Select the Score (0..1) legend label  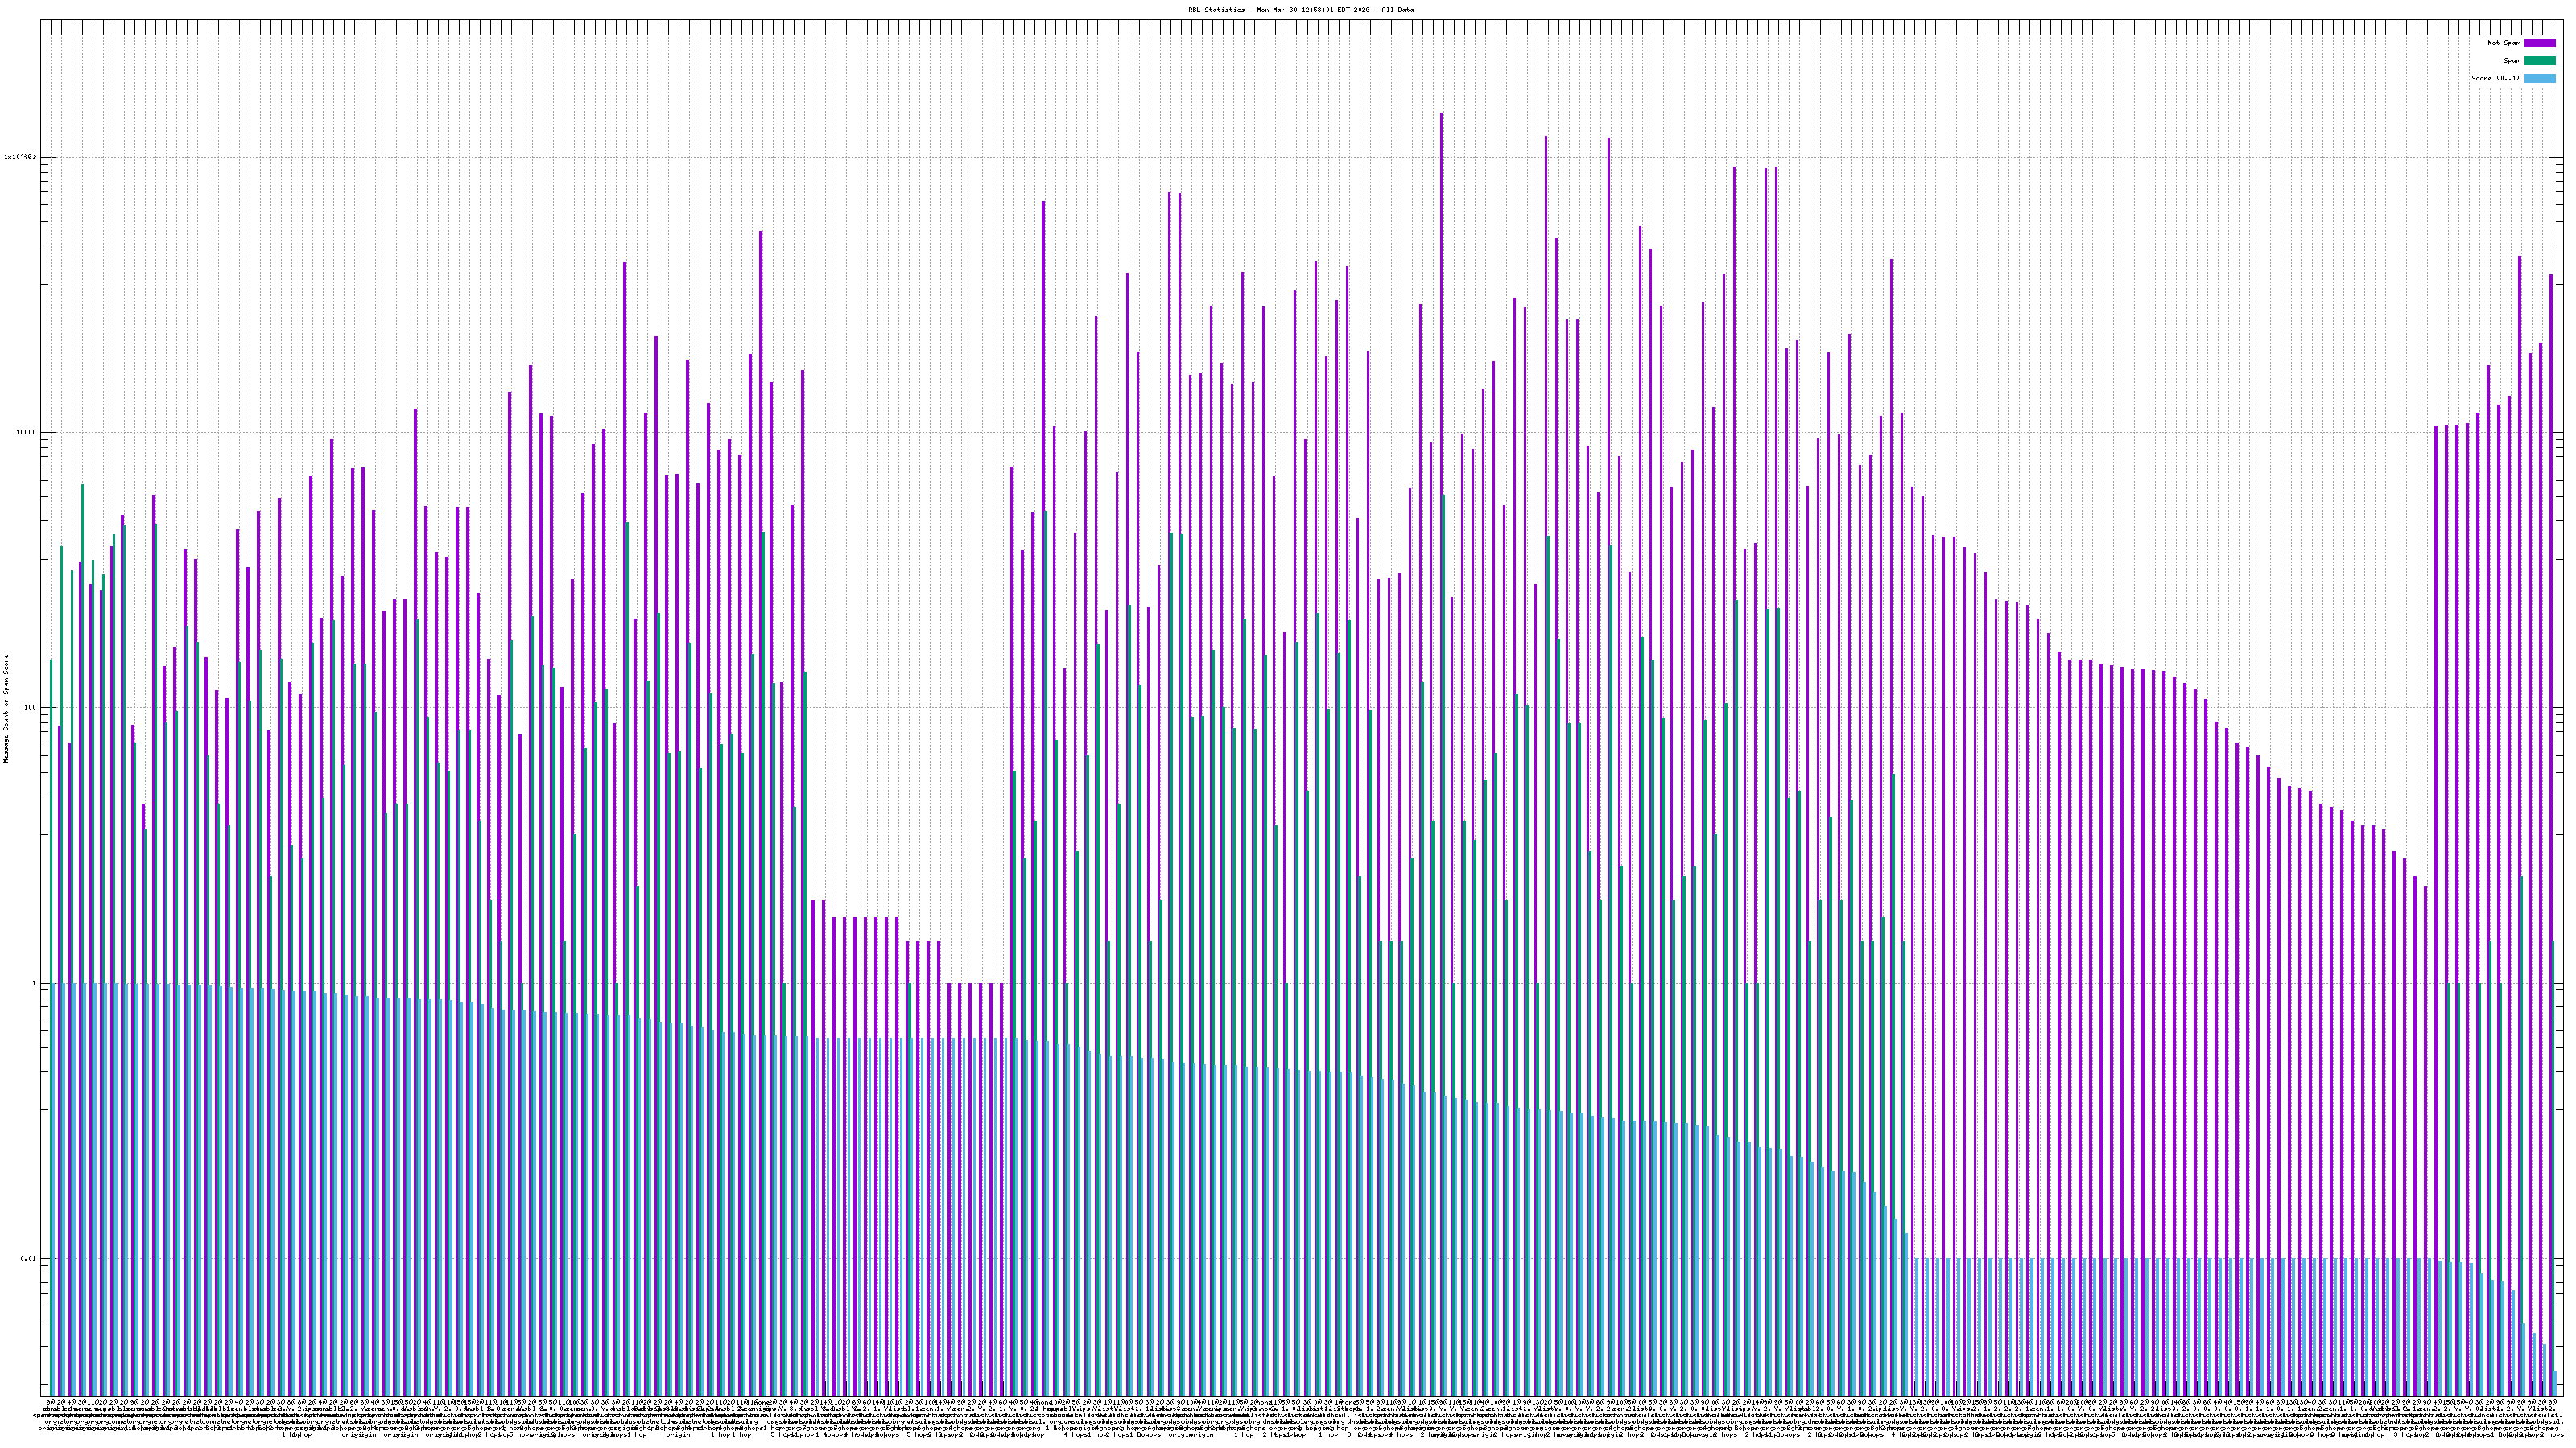[2495, 78]
